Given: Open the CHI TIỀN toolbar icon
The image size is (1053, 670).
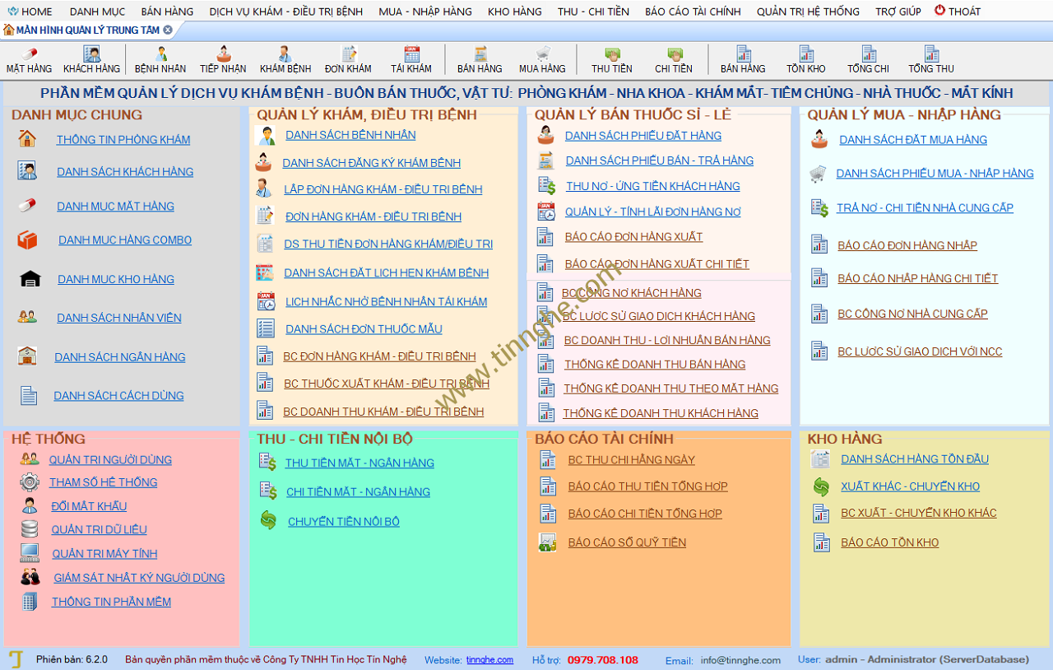Looking at the screenshot, I should click(x=674, y=60).
